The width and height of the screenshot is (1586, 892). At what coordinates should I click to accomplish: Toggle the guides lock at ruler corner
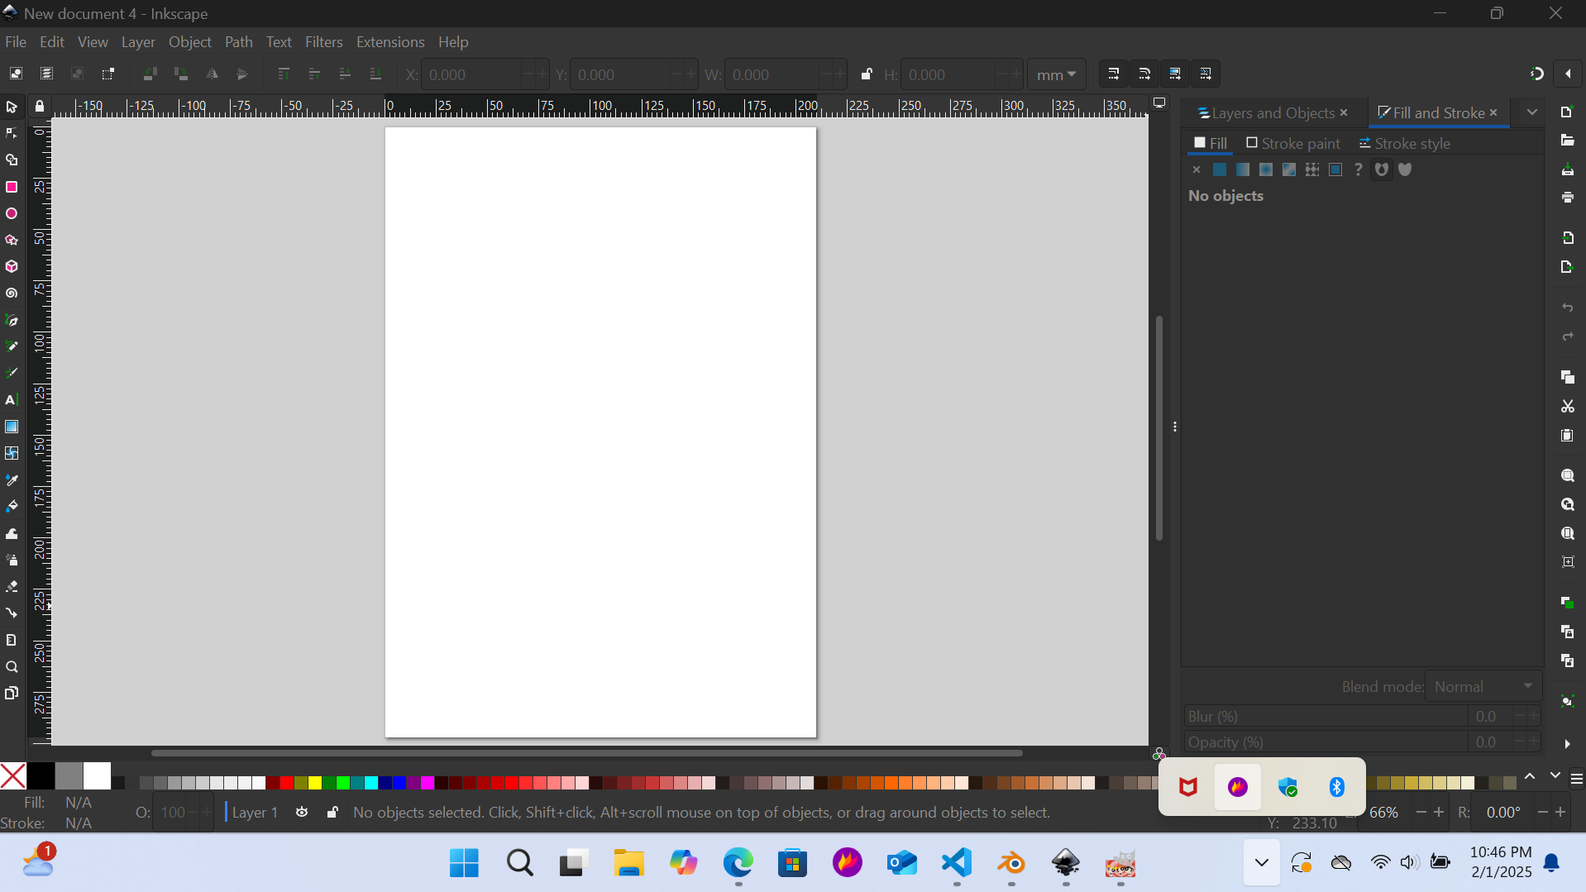(39, 107)
